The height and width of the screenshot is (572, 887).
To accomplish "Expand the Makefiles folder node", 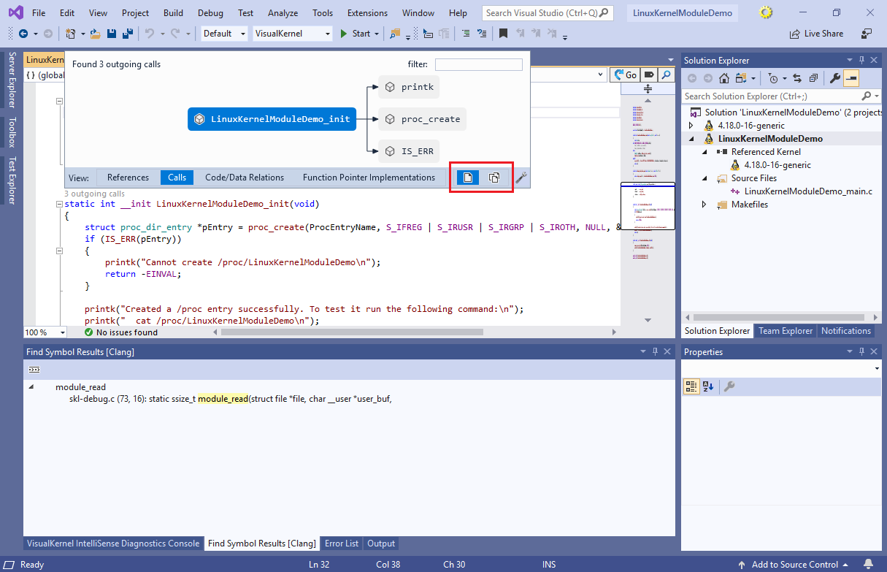I will tap(704, 205).
